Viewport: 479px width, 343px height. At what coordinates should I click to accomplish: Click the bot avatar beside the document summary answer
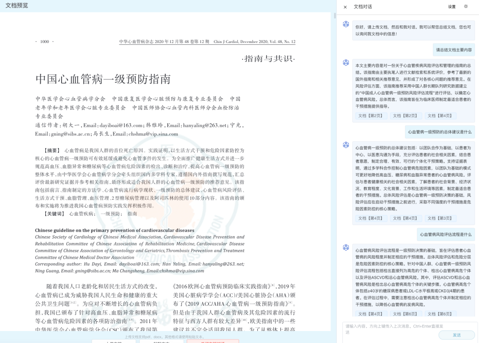click(346, 63)
